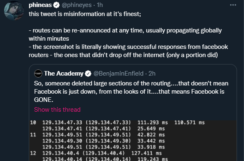
Task: Open the @phineyes handle link
Action: 77,5
